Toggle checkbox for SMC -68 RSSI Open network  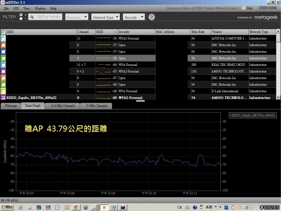pyautogui.click(x=3, y=84)
